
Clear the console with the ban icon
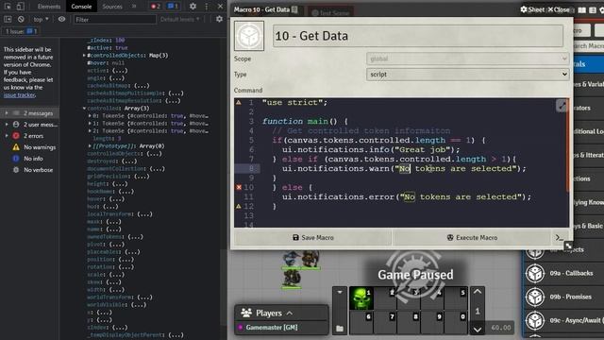click(x=21, y=19)
